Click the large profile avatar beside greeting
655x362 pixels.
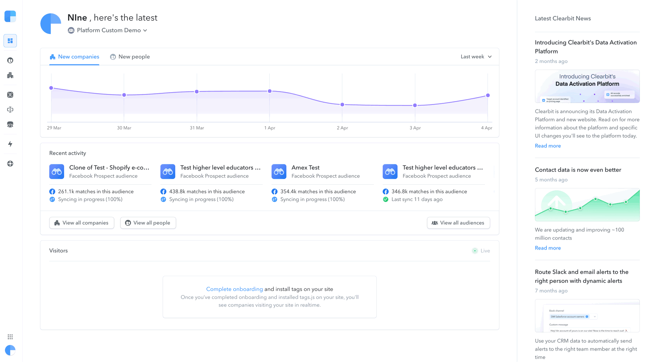[x=51, y=24]
